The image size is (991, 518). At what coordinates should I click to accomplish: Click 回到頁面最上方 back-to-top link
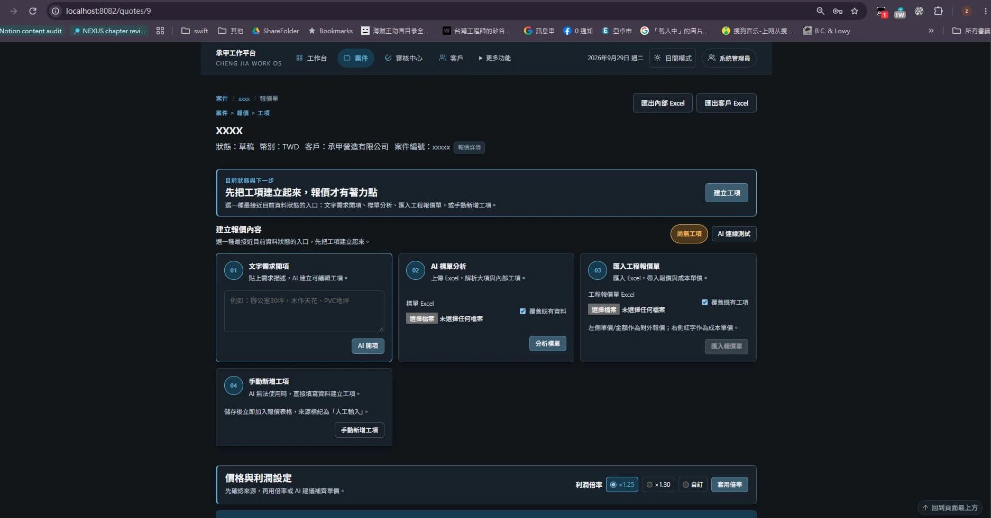[950, 507]
